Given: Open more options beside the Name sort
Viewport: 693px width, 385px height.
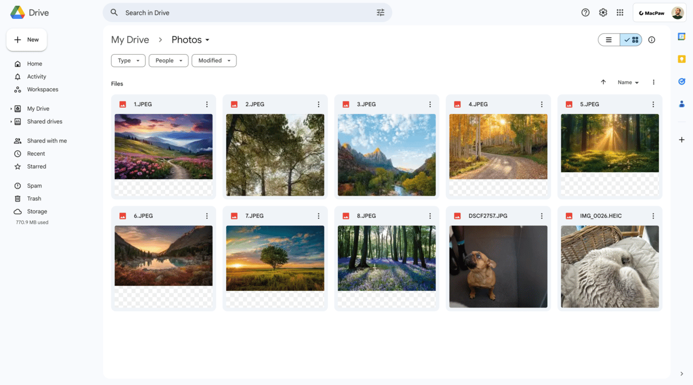Looking at the screenshot, I should pos(654,82).
